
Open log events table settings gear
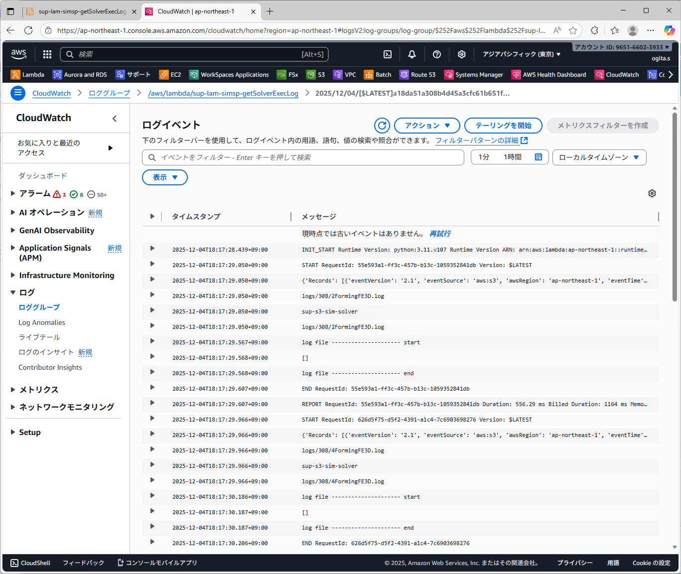coord(652,193)
